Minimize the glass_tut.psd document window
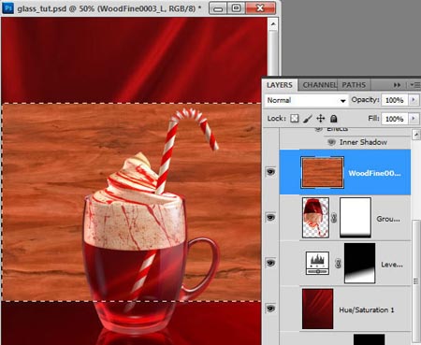Screen dimensions: 421x345 [x=218, y=8]
